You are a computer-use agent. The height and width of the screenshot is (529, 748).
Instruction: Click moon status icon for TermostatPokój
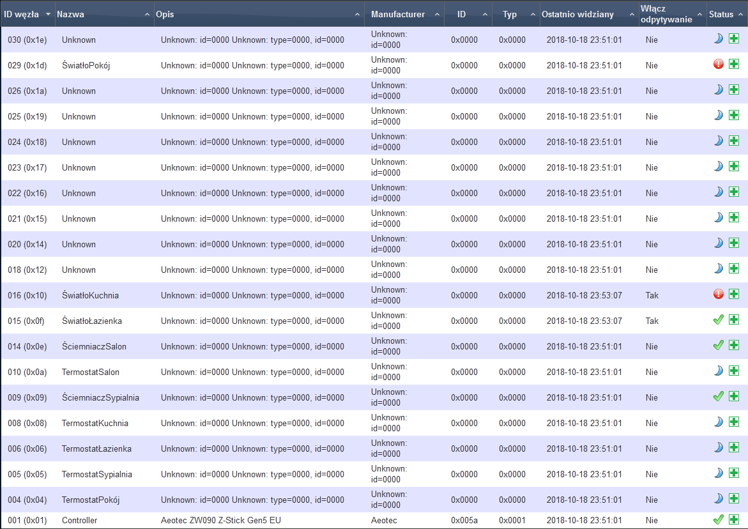(x=718, y=498)
